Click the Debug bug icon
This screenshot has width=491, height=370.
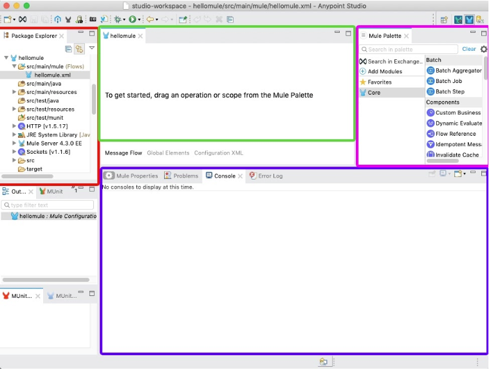pos(117,19)
